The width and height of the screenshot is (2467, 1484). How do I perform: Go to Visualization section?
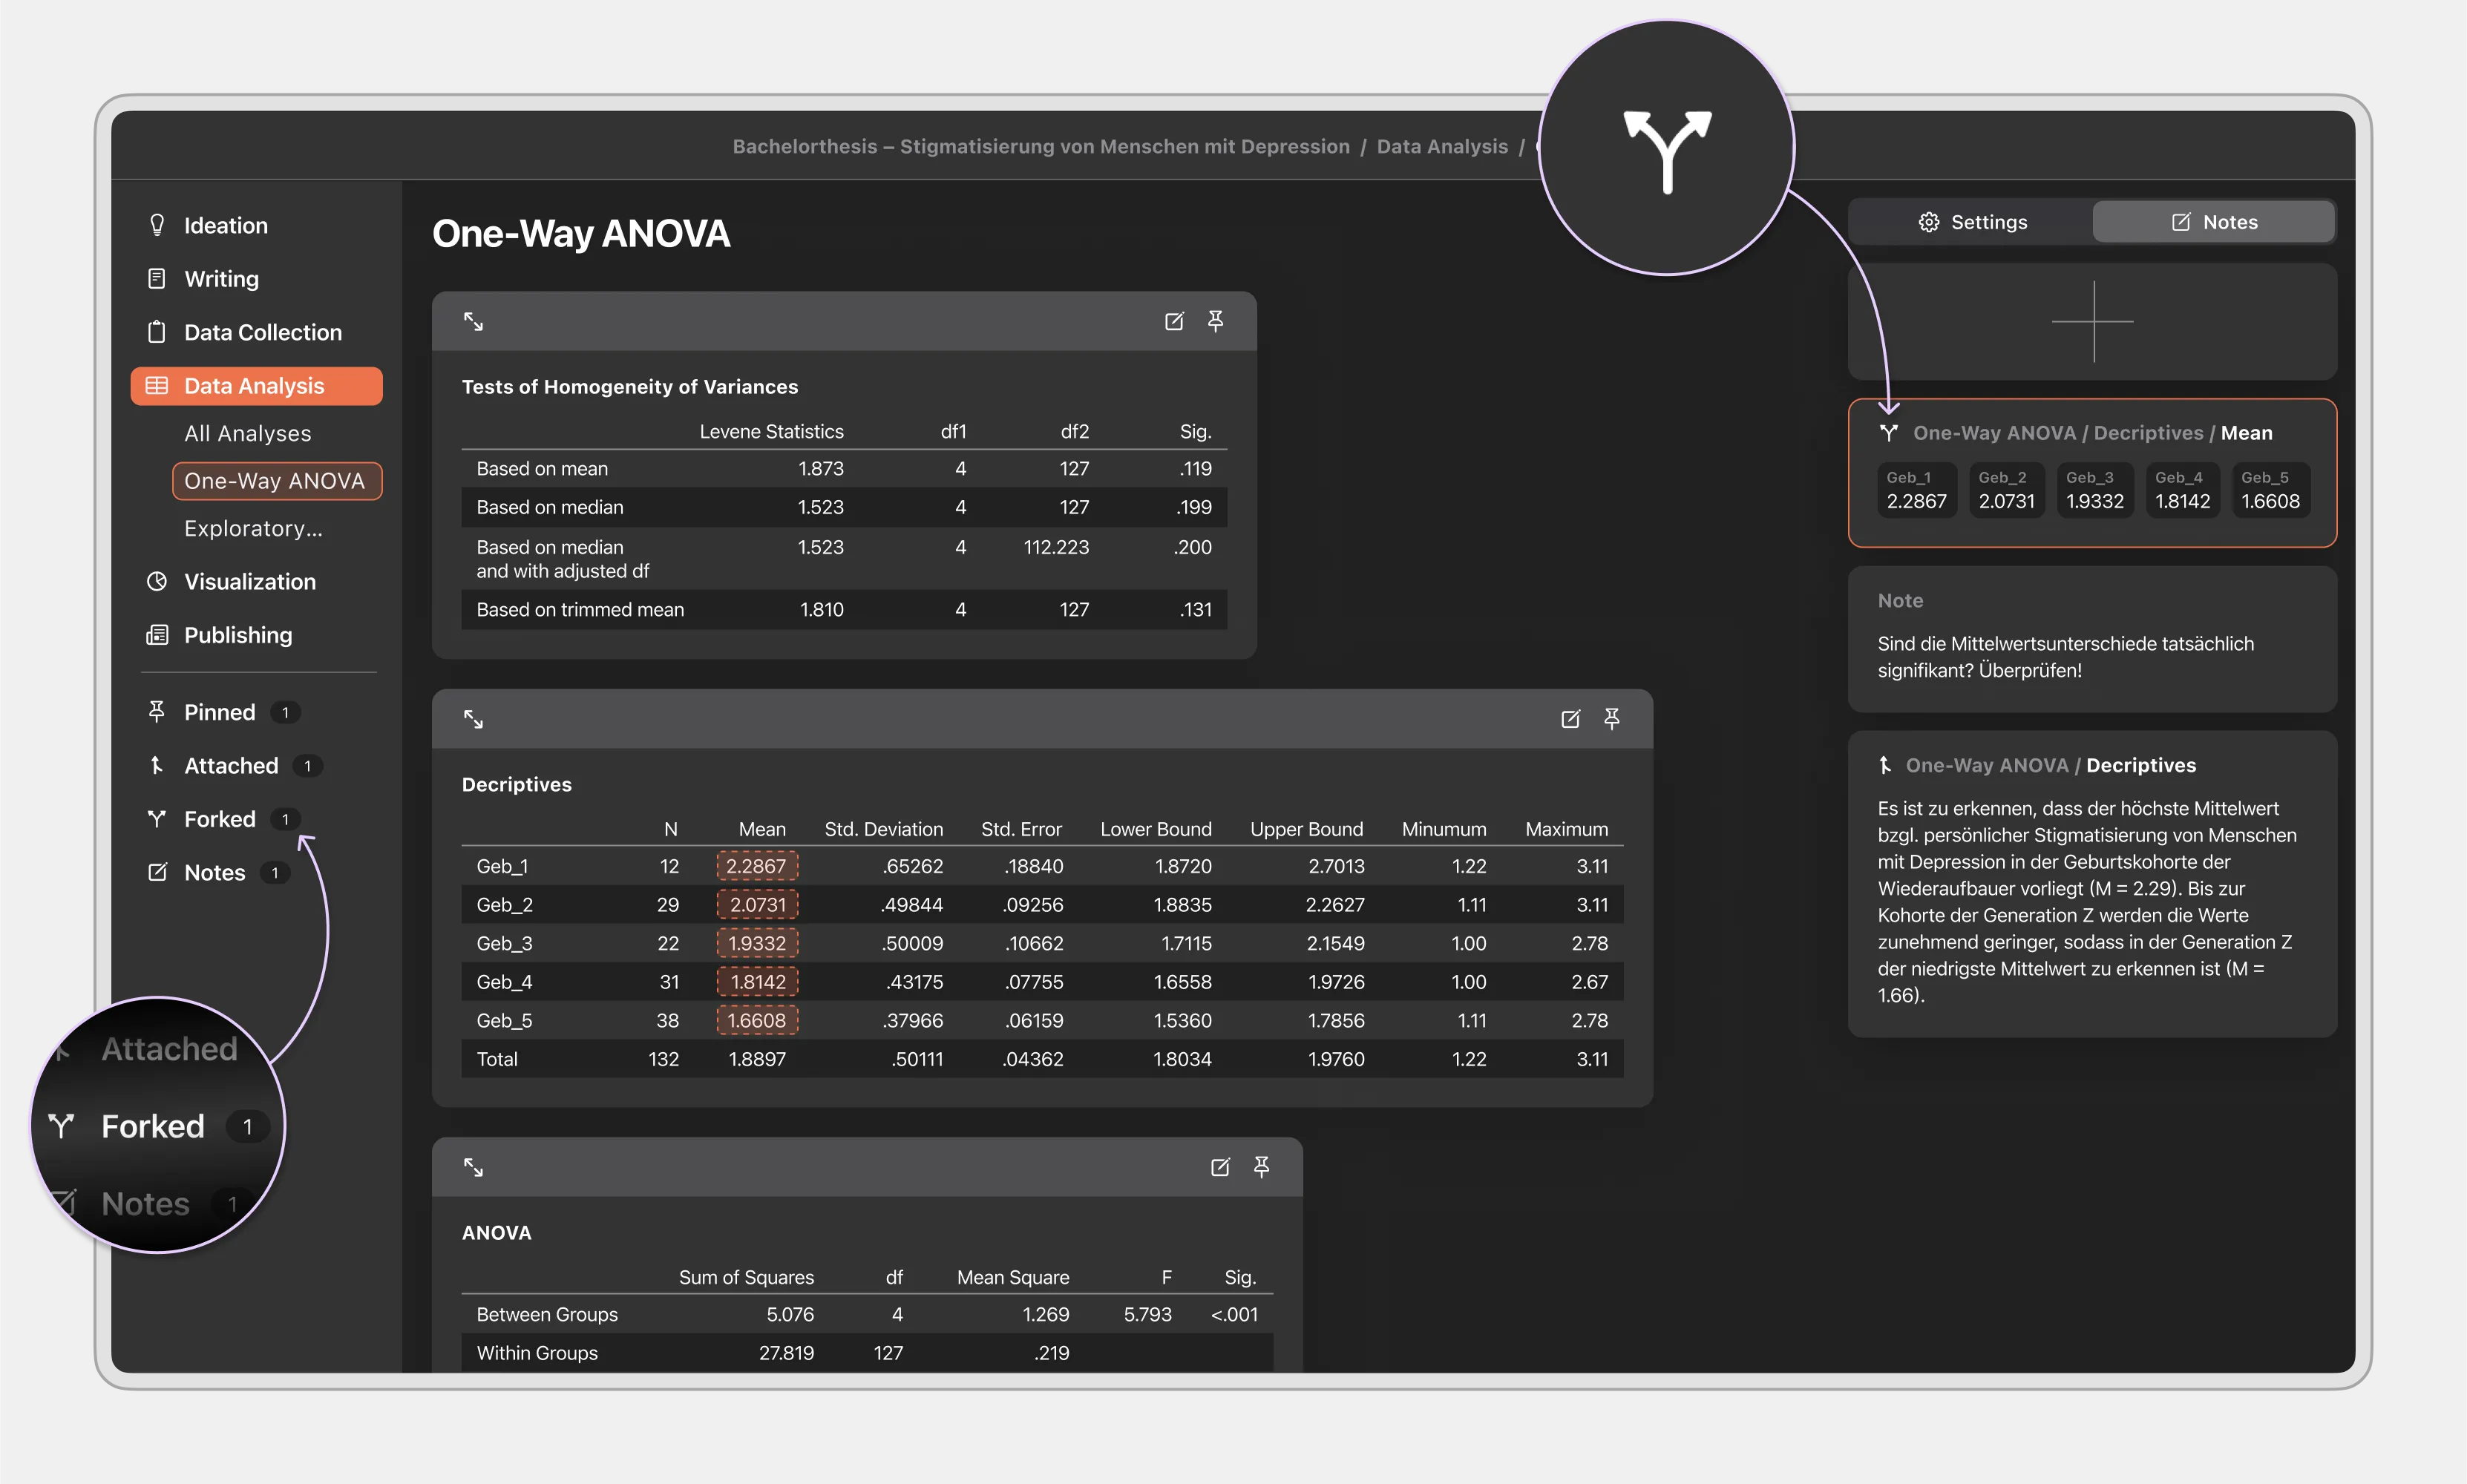click(x=249, y=582)
